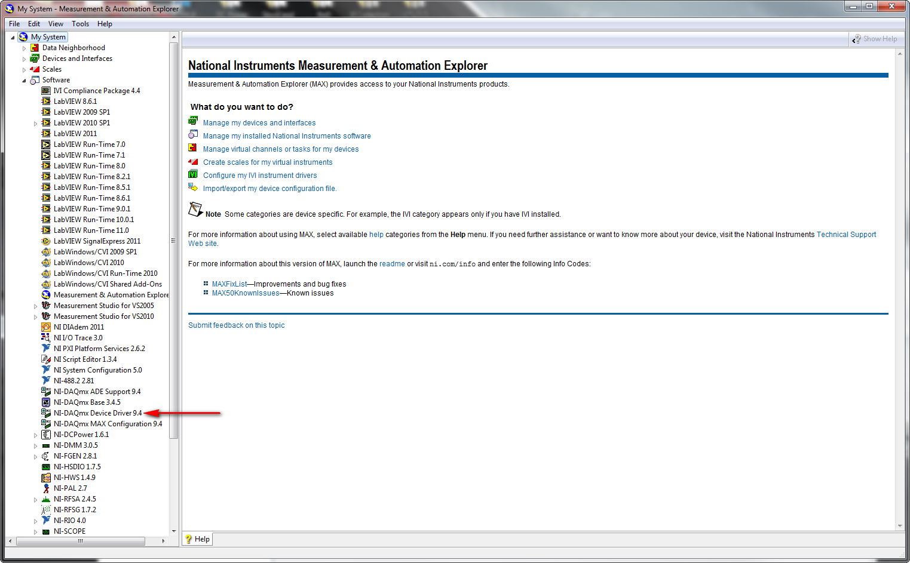The height and width of the screenshot is (563, 910).
Task: Click the Software folder icon
Action: click(x=35, y=80)
